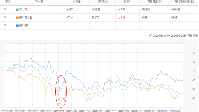
Task: Click the 2020/03/18 PM 05:26:36 timestamp
Action: pos(166,36)
